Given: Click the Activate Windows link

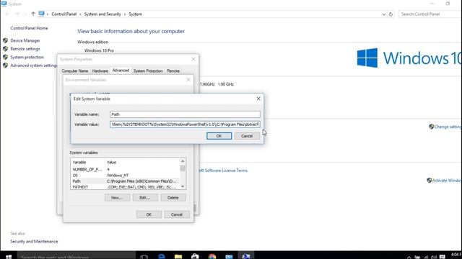Looking at the screenshot, I should pyautogui.click(x=446, y=181).
